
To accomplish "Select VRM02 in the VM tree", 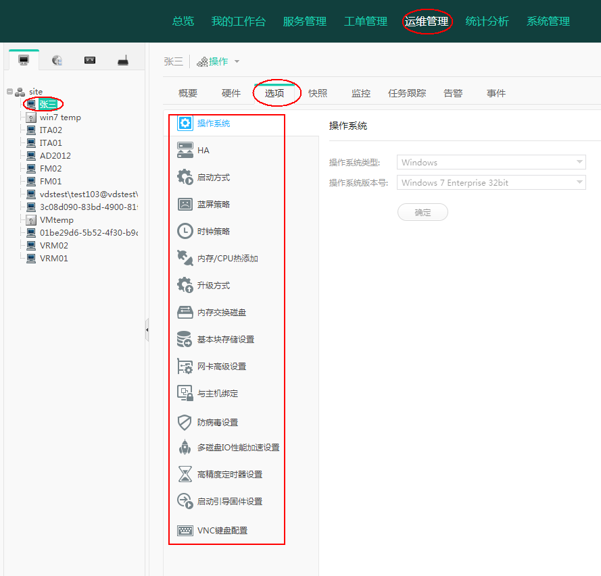I will tap(54, 246).
